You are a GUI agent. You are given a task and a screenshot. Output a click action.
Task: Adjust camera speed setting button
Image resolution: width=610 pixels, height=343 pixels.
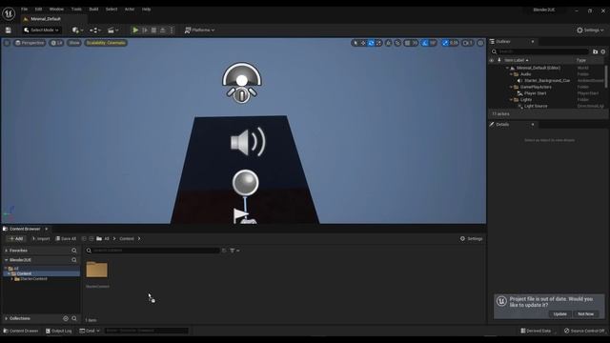[x=468, y=43]
